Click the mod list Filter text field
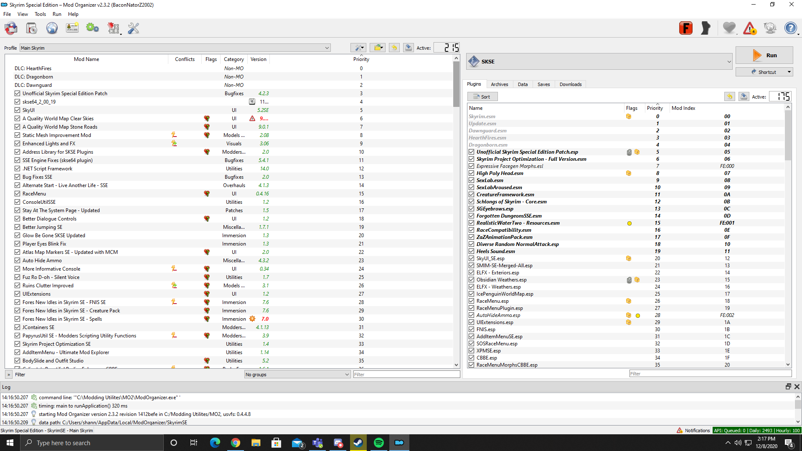Image resolution: width=802 pixels, height=451 pixels. [x=406, y=375]
